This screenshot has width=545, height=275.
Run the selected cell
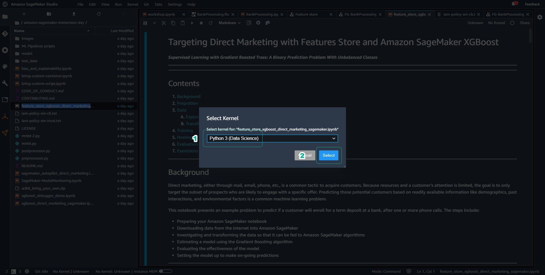(x=192, y=23)
